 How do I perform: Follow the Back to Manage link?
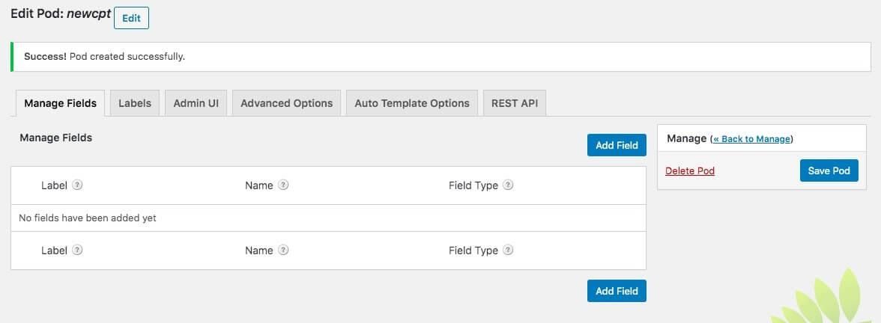coord(751,139)
